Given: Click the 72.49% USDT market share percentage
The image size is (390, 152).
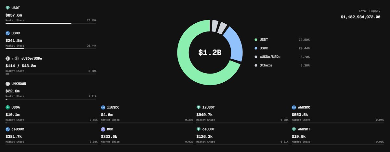Looking at the screenshot, I should 92,20.
